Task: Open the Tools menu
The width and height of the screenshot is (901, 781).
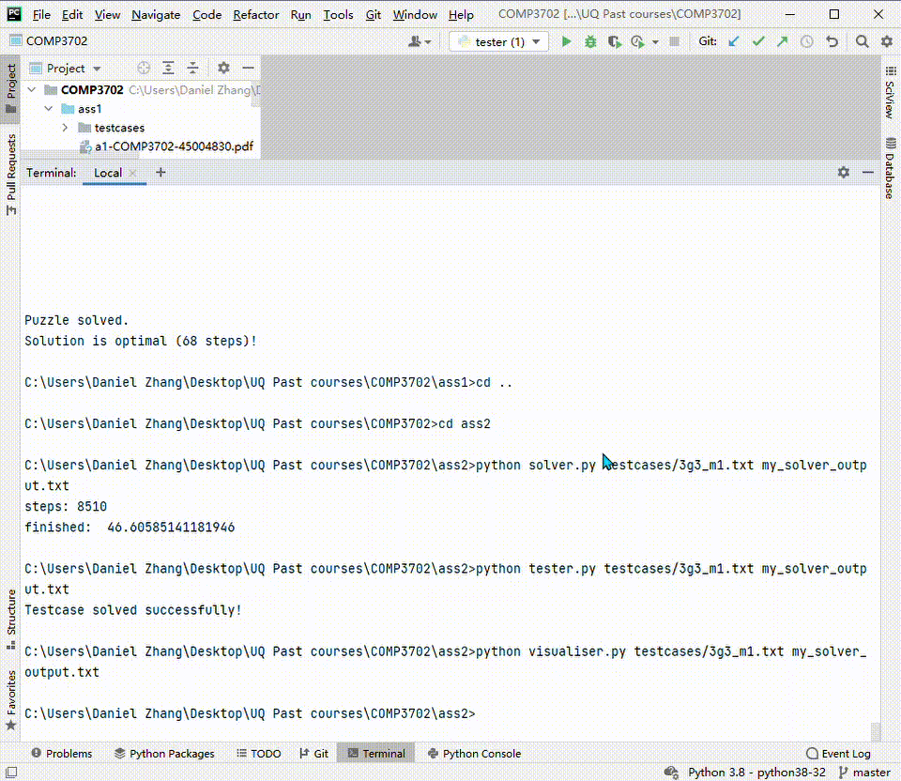Action: click(x=338, y=14)
